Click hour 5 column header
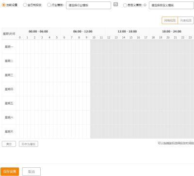194x176 pixels. [57, 37]
